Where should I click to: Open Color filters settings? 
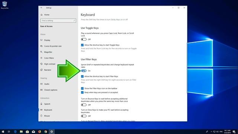click(x=47, y=58)
